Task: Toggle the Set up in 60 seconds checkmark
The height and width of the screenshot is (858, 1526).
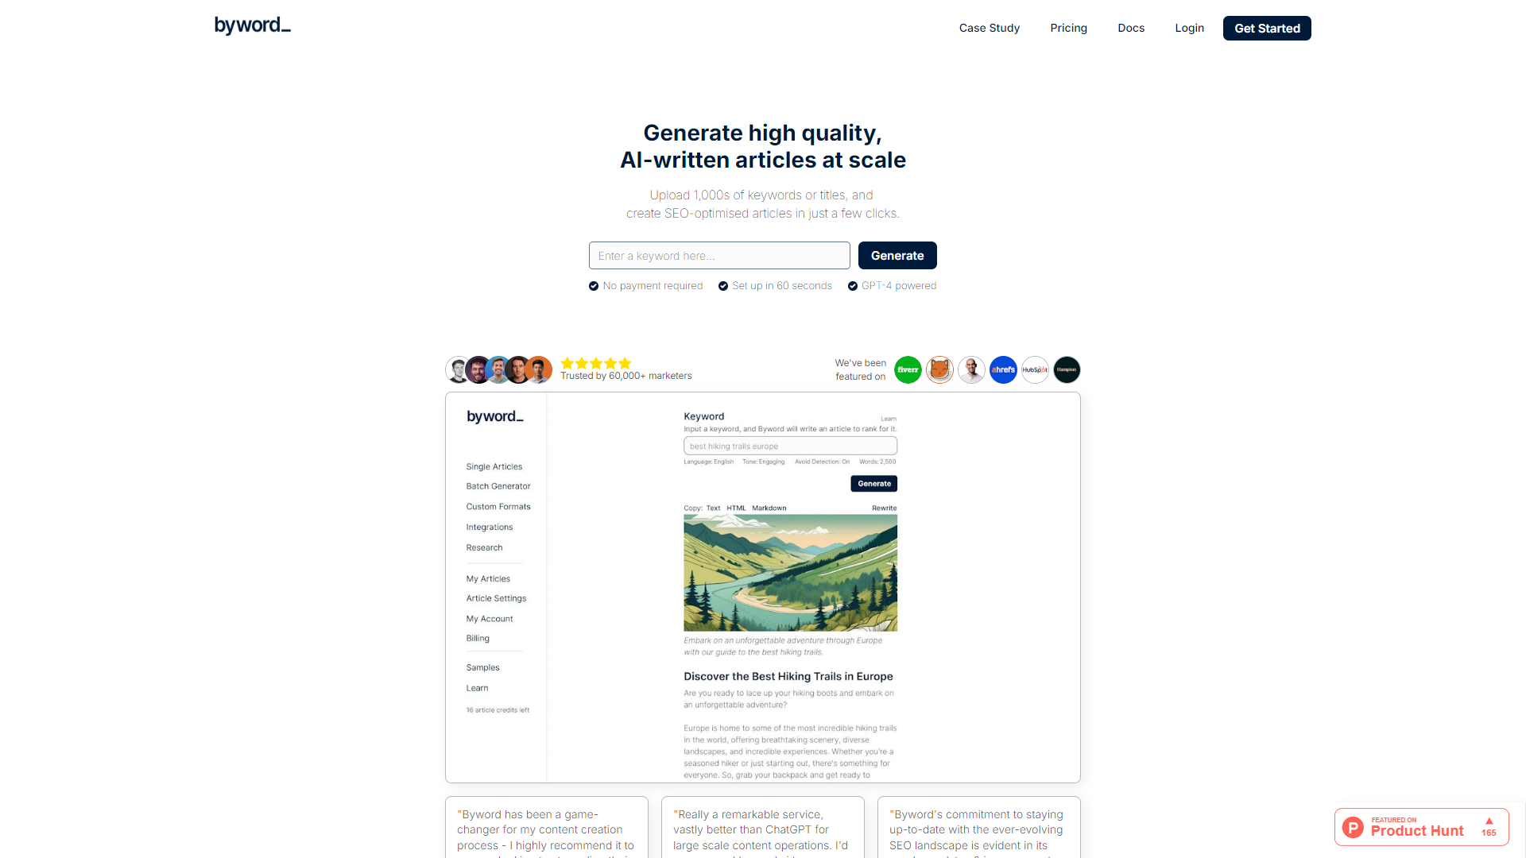Action: [x=722, y=285]
